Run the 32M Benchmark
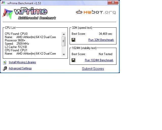This screenshot has height=130, width=162. coord(101,40)
